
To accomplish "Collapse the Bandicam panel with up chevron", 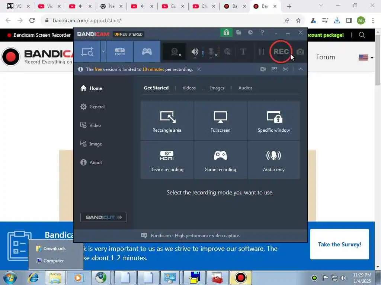I will pyautogui.click(x=301, y=69).
